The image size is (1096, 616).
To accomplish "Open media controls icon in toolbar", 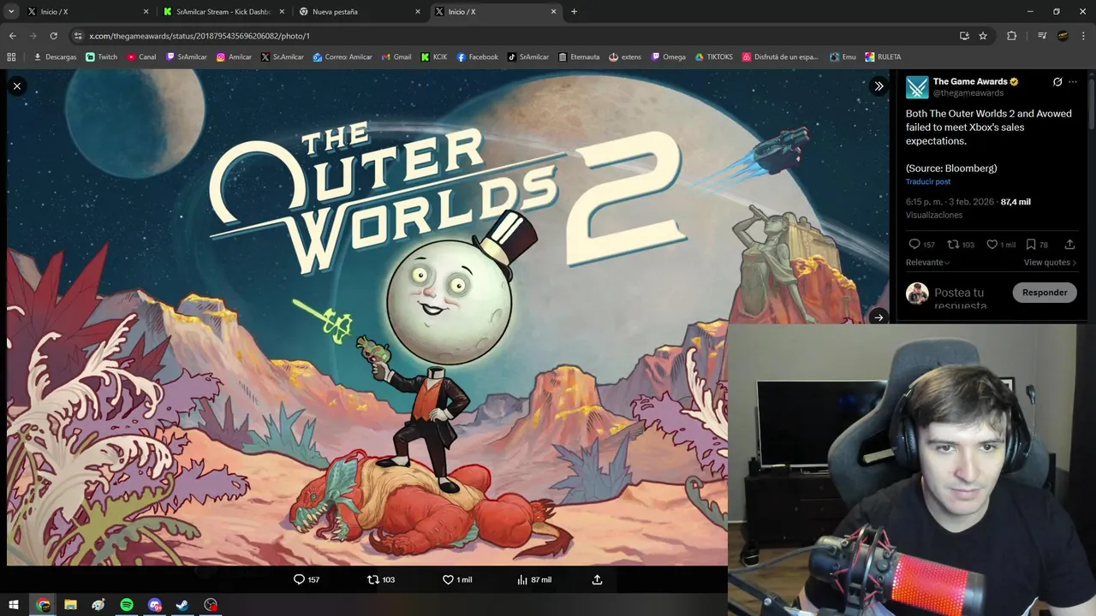I will click(x=1042, y=36).
